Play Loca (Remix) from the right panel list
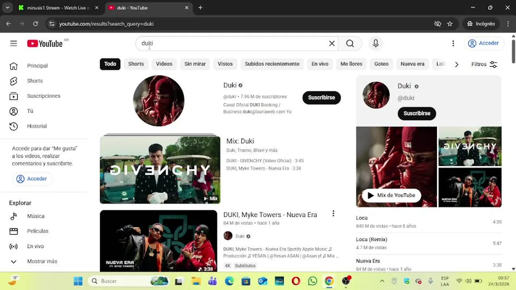This screenshot has width=516, height=290. tap(429, 243)
